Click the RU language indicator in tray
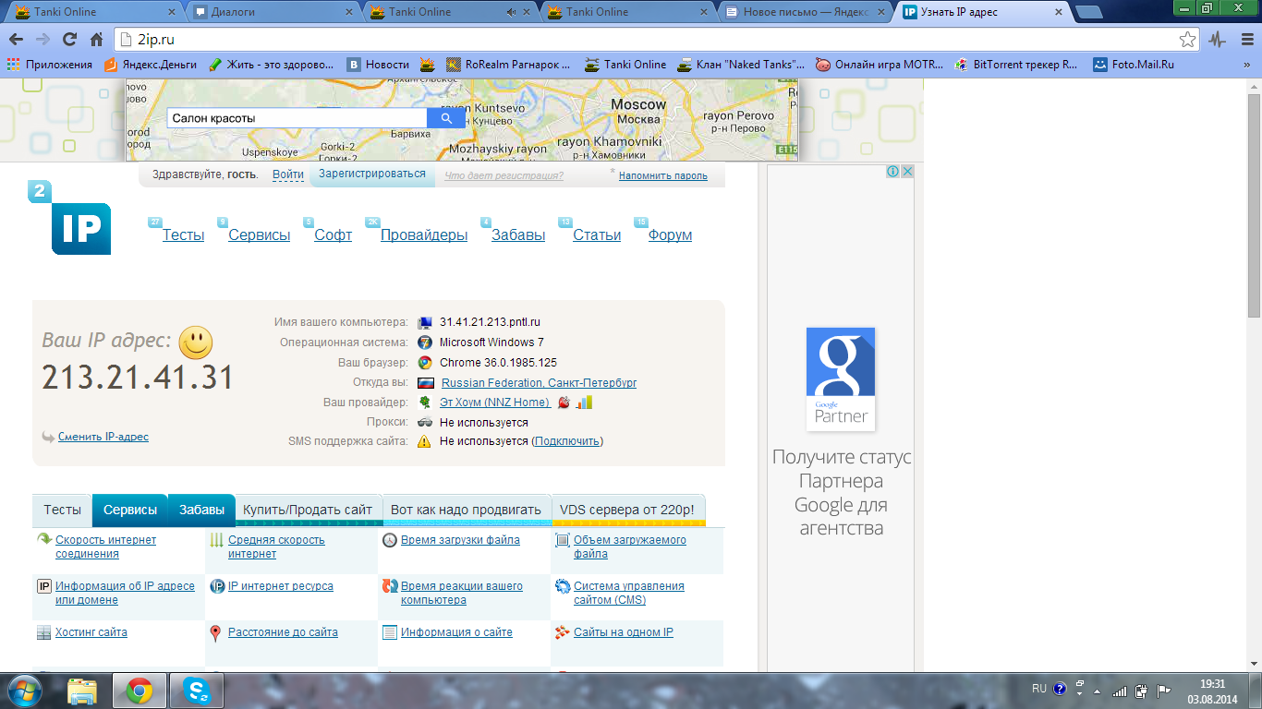 tap(1039, 689)
